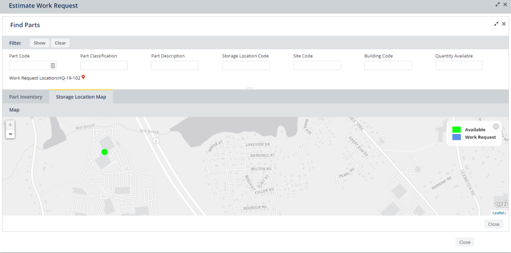The width and height of the screenshot is (511, 253).
Task: Open the Part Code lookup icon
Action: tap(53, 65)
